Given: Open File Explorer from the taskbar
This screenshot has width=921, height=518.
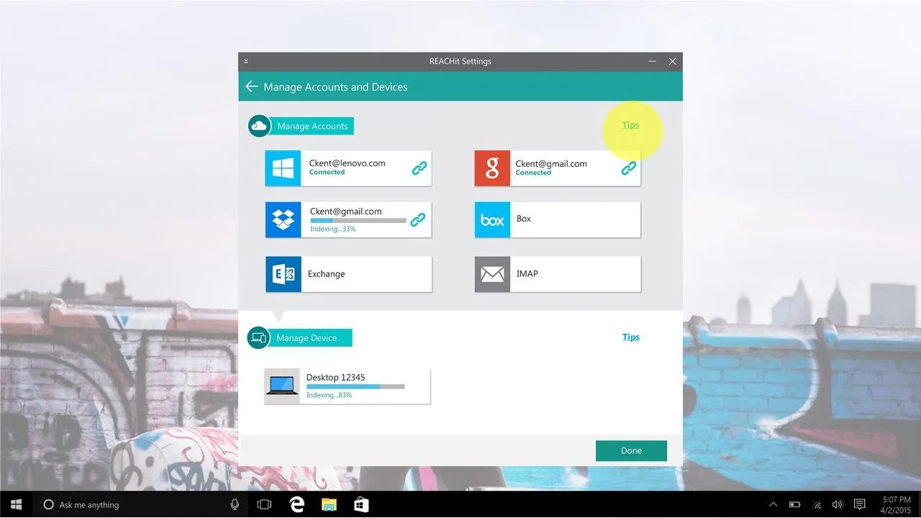Looking at the screenshot, I should [329, 504].
